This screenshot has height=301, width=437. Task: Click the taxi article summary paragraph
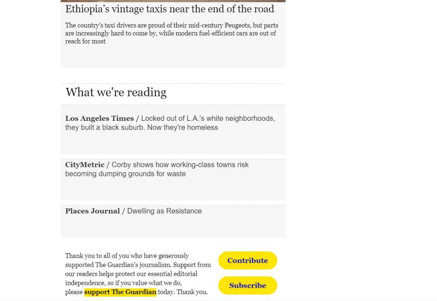tap(172, 33)
